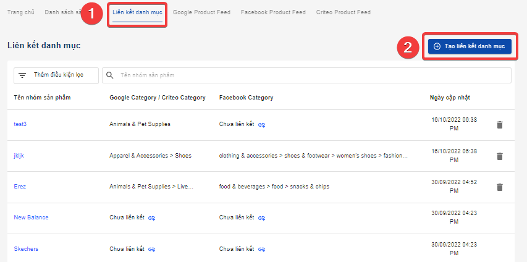The width and height of the screenshot is (527, 262).
Task: Remove the Erez row with trash icon
Action: [500, 187]
